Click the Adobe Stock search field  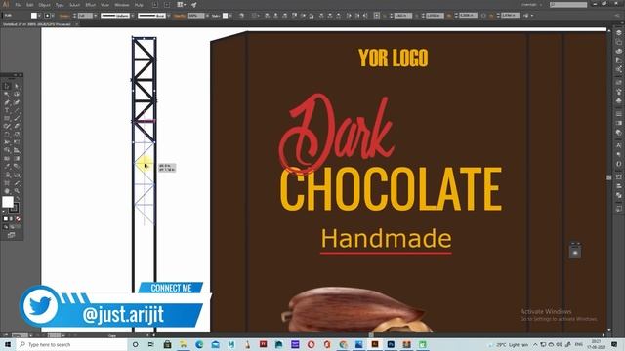click(x=568, y=5)
